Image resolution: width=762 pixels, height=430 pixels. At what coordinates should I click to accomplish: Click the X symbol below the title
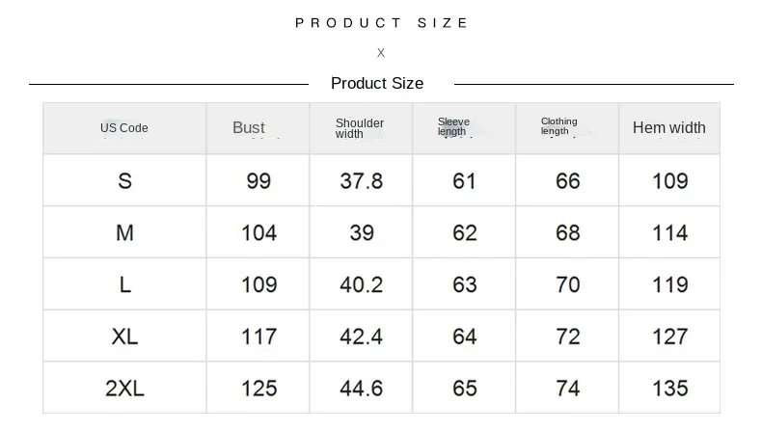[x=381, y=52]
